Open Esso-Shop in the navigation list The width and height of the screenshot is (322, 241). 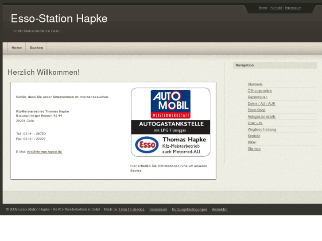256,110
